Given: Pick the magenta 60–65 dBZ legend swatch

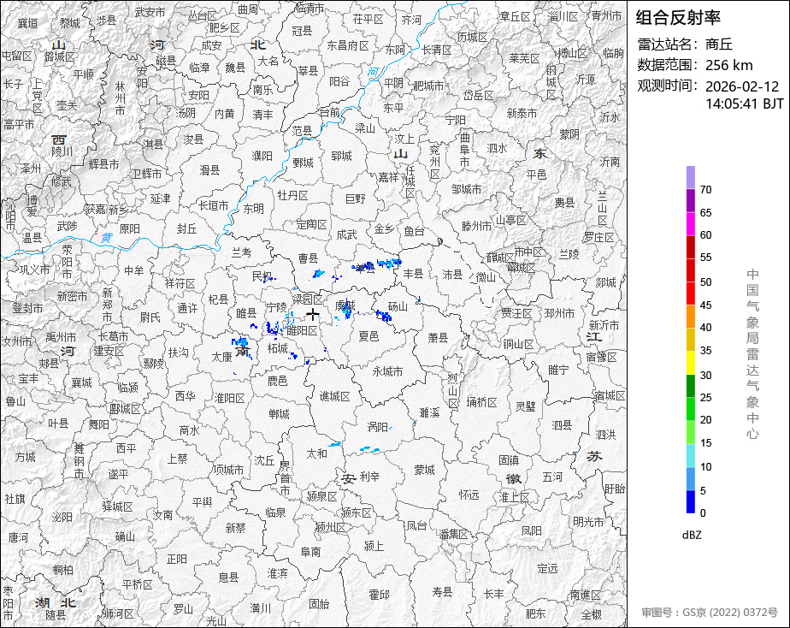Looking at the screenshot, I should pos(690,224).
